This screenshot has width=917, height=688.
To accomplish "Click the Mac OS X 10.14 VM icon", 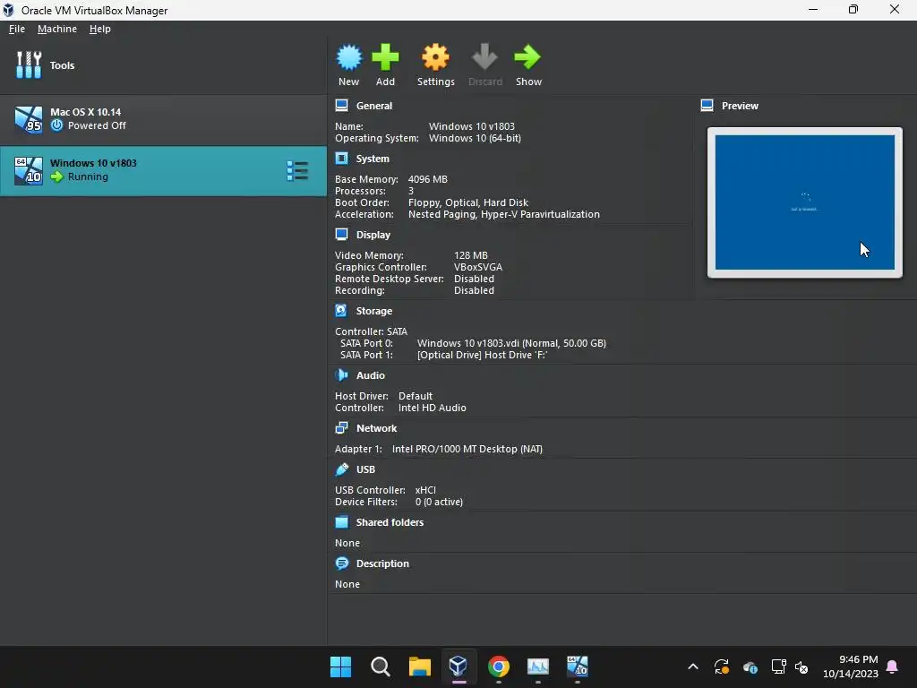I will [x=29, y=119].
